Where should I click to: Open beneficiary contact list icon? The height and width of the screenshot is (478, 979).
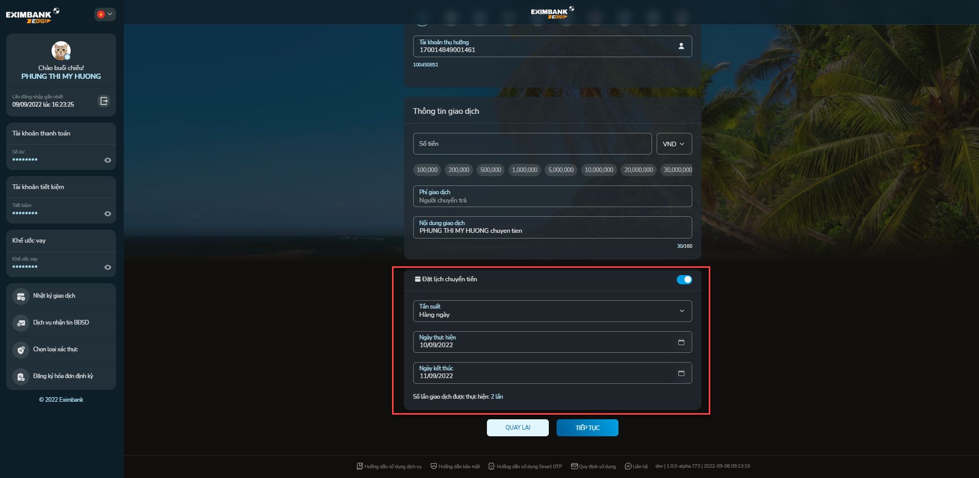click(681, 46)
